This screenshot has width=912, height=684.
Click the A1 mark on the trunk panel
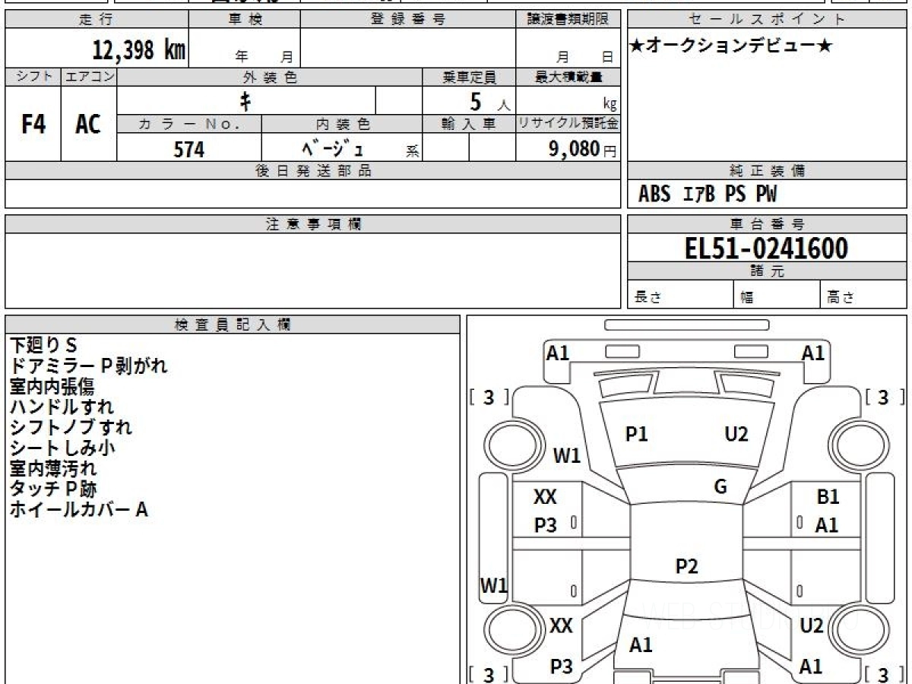point(641,645)
